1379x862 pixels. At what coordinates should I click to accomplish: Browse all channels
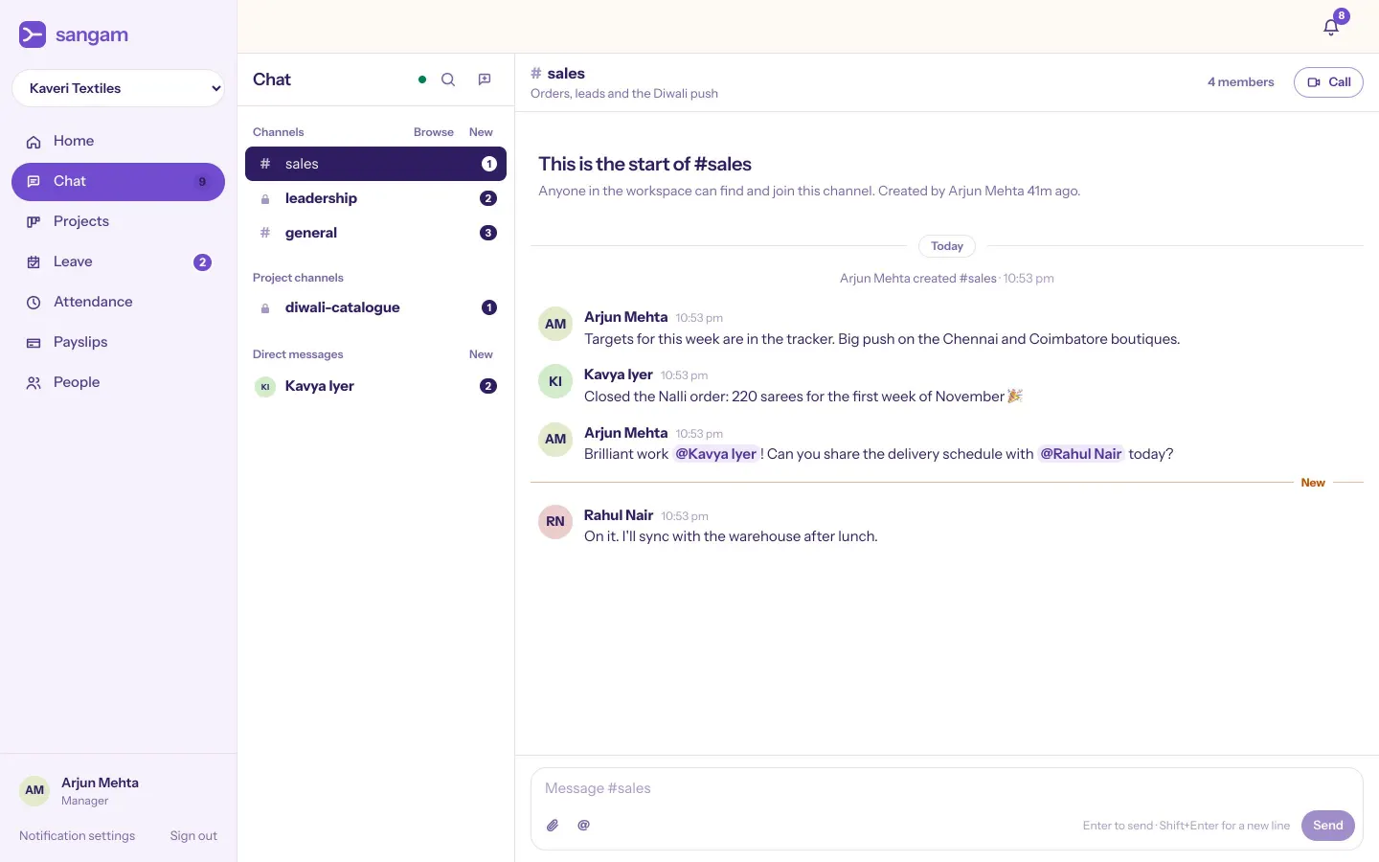tap(434, 132)
